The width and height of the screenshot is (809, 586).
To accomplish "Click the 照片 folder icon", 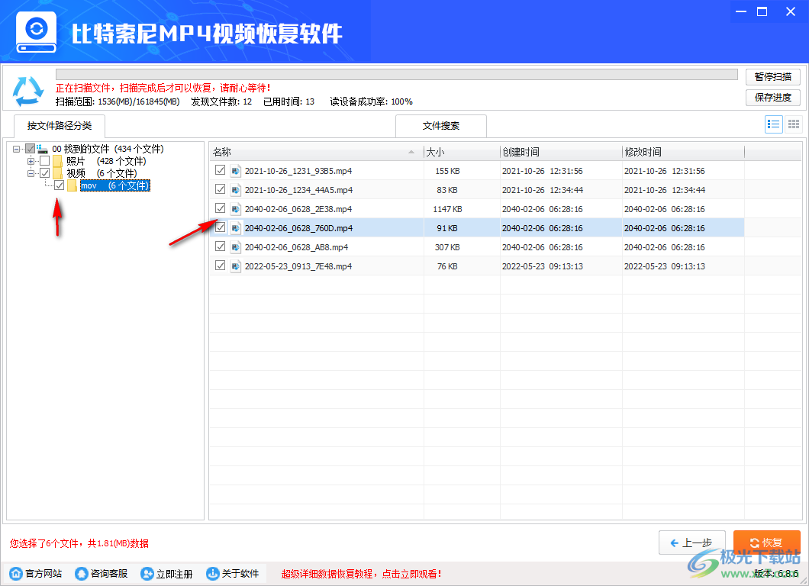I will point(57,161).
